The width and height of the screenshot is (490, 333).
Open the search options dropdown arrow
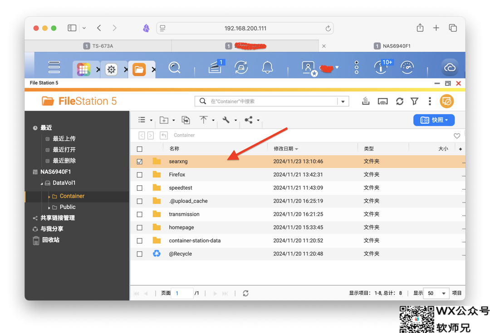coord(343,101)
